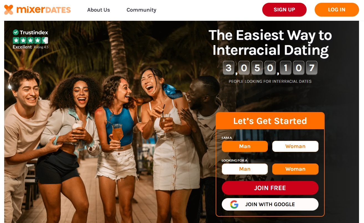The height and width of the screenshot is (223, 364).
Task: Click the Trustindex green checkmark icon
Action: (16, 32)
